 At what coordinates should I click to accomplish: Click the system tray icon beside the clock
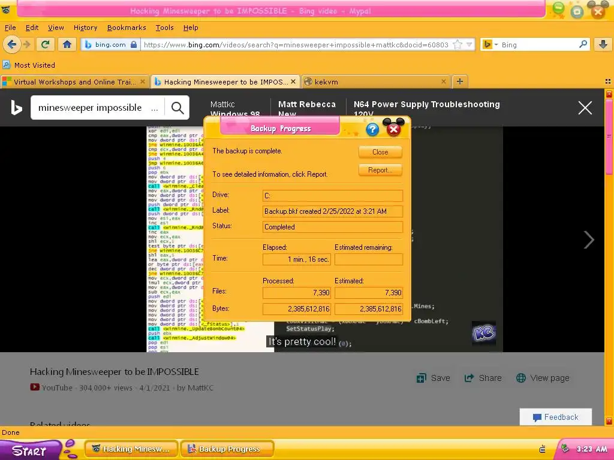coord(565,448)
